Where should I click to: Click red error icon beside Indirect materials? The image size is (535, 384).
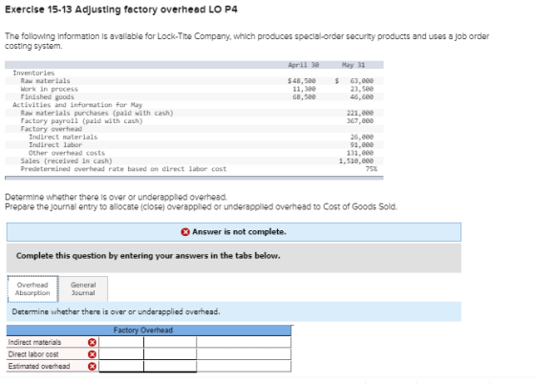click(92, 342)
